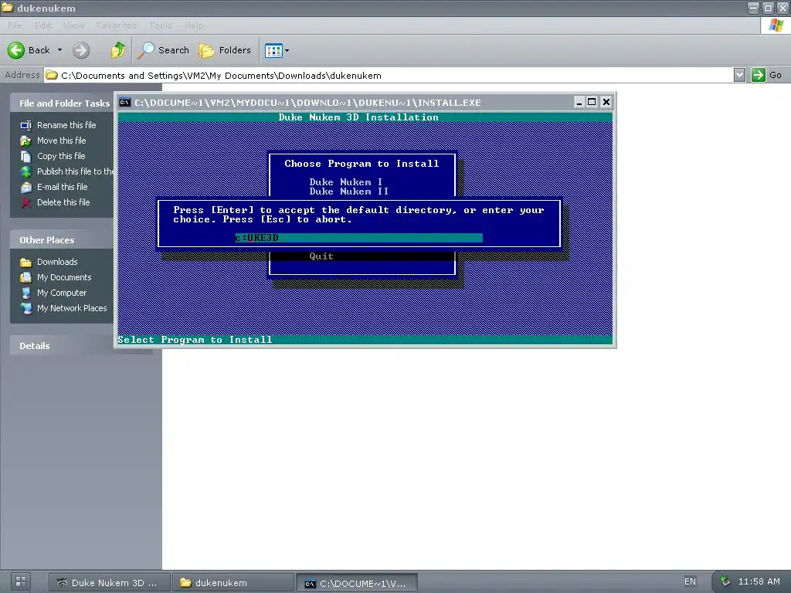Viewport: 791px width, 593px height.
Task: Switch to C:\DOCUME~1 console taskbar item
Action: coord(357,583)
